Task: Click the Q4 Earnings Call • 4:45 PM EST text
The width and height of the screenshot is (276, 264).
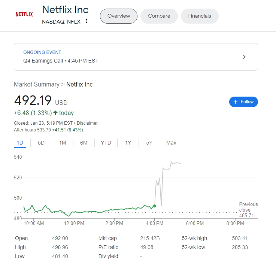Action: 61,61
